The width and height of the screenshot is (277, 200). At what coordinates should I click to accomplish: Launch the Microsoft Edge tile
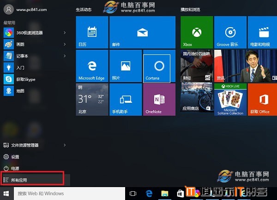click(92, 66)
